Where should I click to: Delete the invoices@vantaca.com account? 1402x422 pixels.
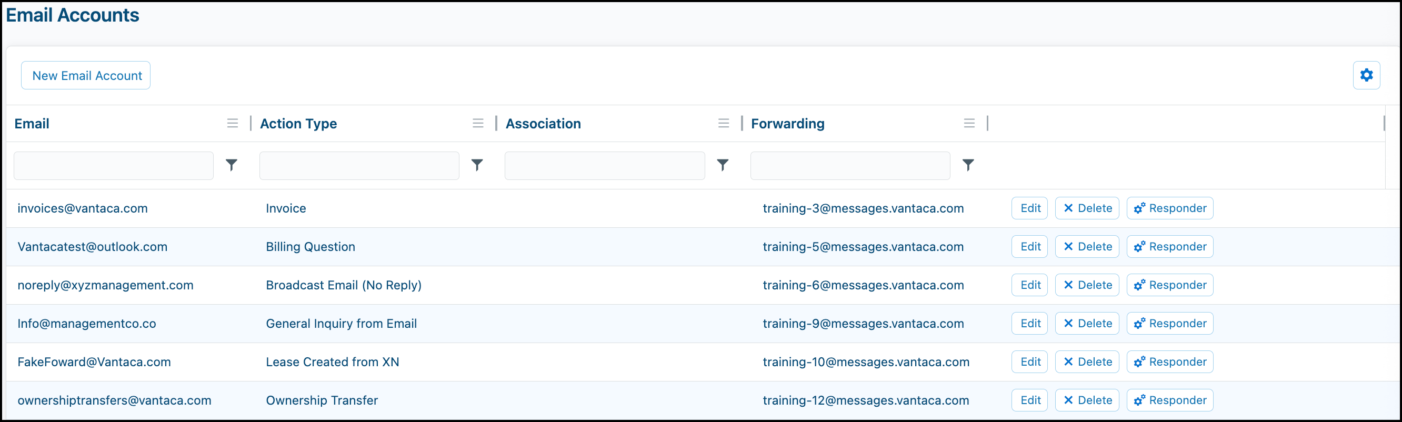click(x=1087, y=208)
